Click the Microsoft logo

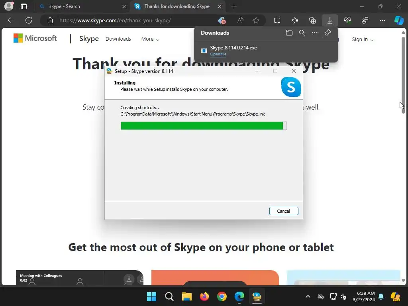(x=35, y=38)
